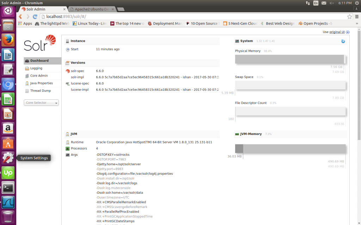The height and width of the screenshot is (225, 361).
Task: Click the -DSTOP.KEY=solrrocks argument
Action: pyautogui.click(x=112, y=155)
